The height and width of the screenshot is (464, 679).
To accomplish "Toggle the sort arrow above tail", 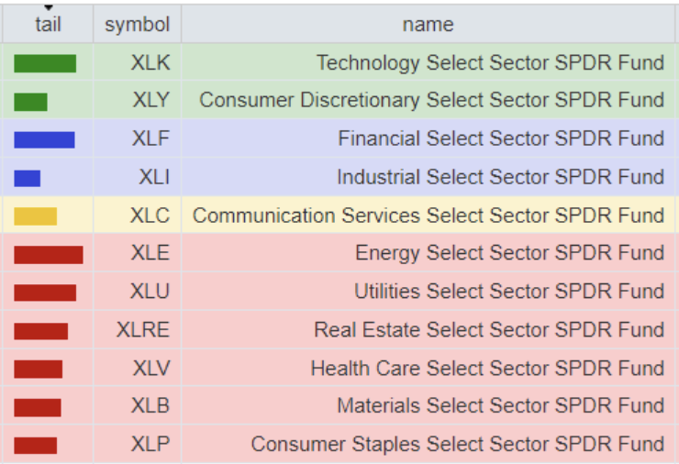I will click(x=48, y=7).
